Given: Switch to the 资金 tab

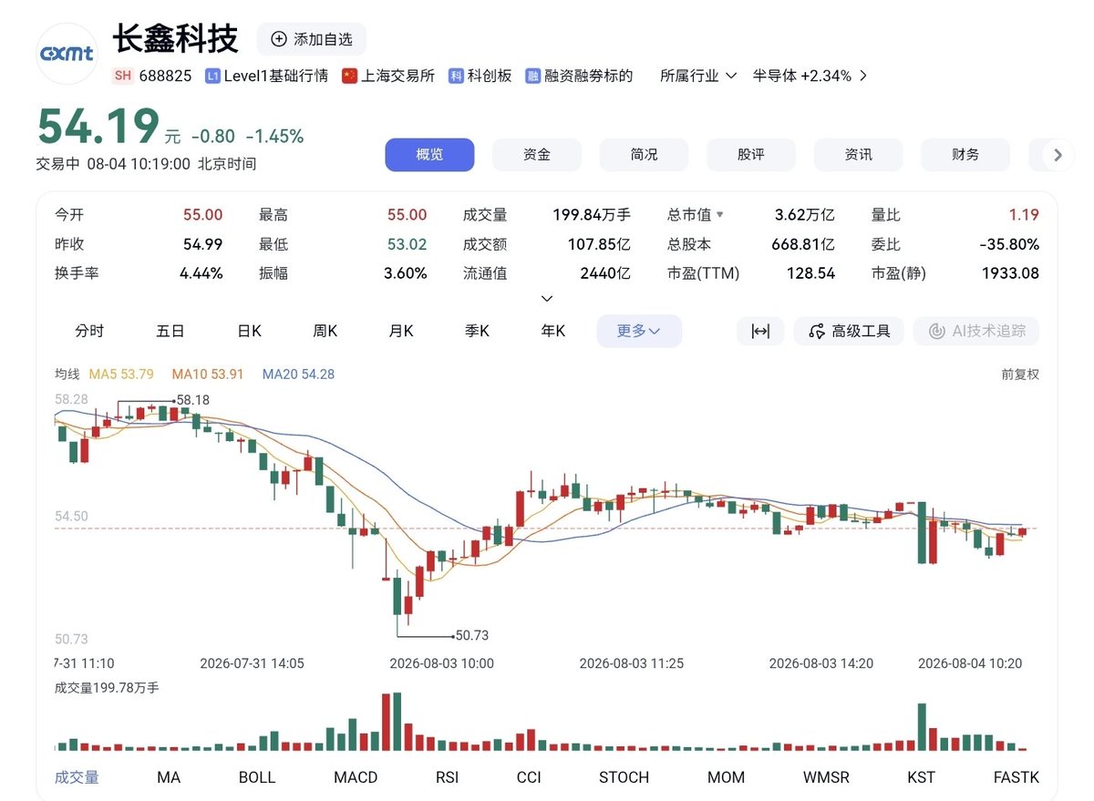Looking at the screenshot, I should [x=537, y=155].
